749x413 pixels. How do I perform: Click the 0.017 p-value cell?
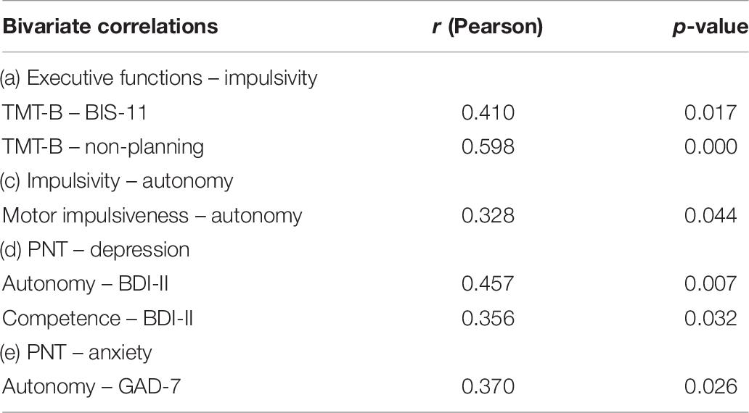click(711, 112)
